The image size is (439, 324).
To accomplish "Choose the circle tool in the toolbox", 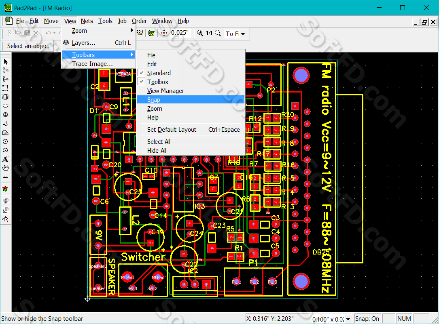I will (5, 141).
